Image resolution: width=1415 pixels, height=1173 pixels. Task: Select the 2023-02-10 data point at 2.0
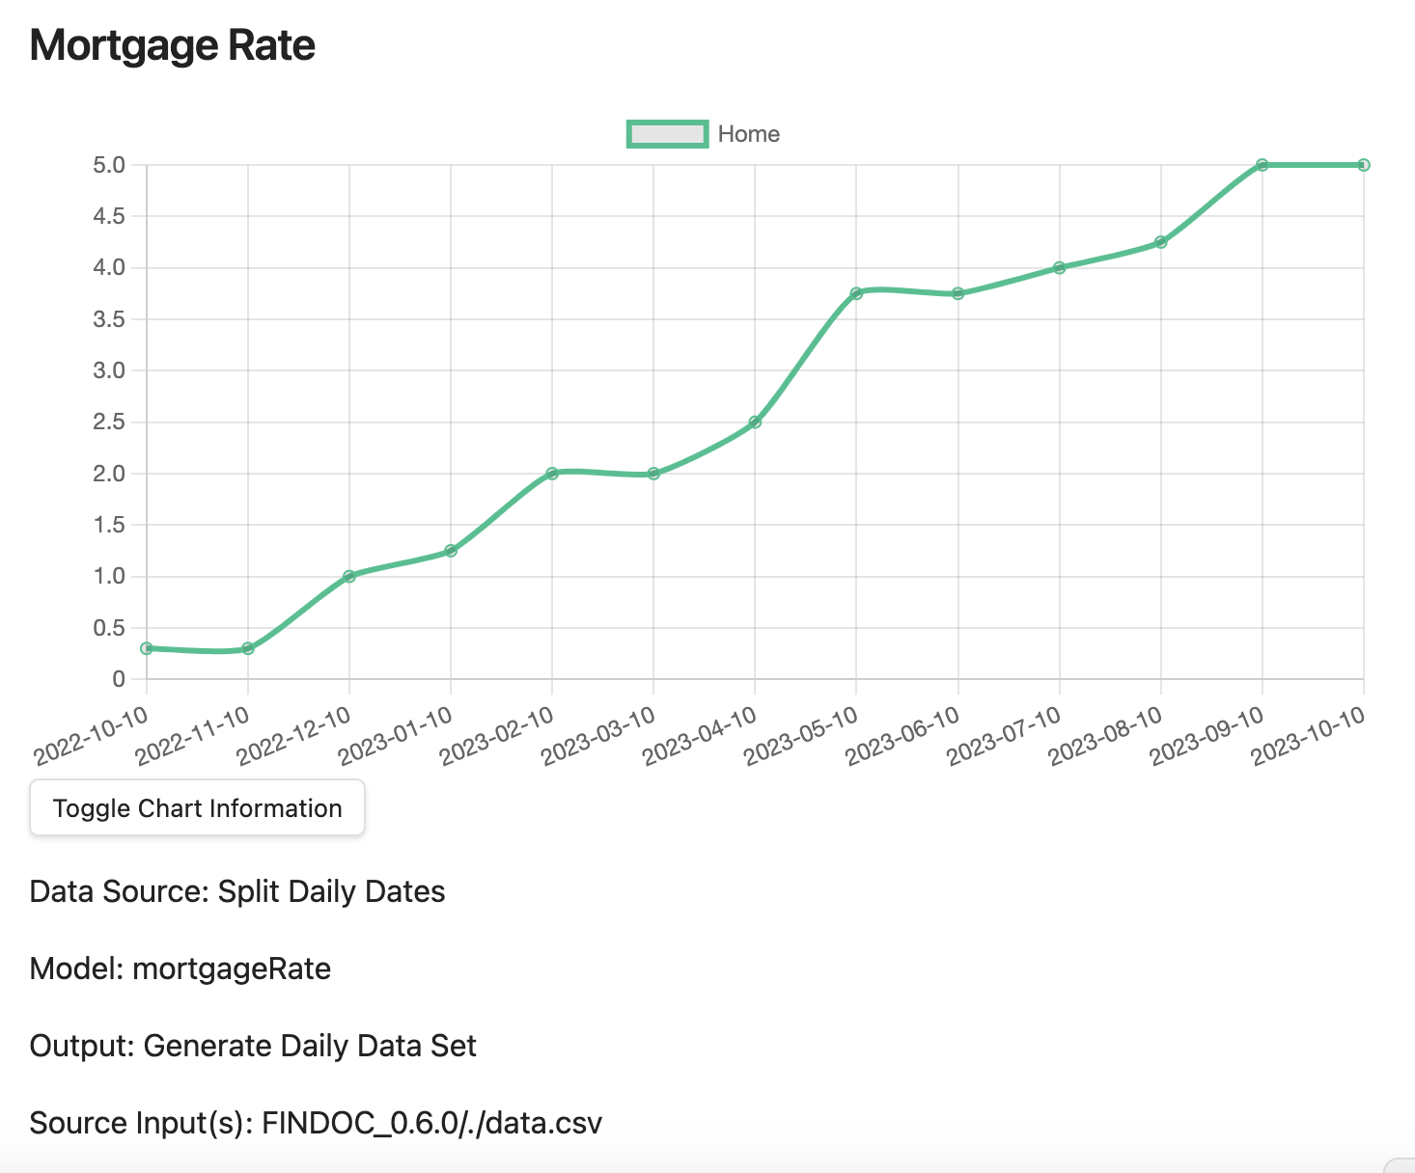click(x=552, y=474)
